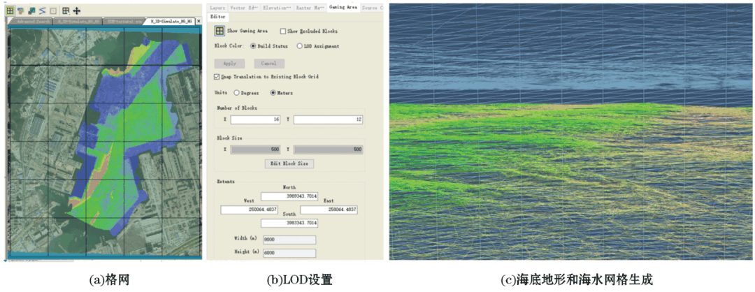Click the greyed-out square toolbar icon

[x=52, y=10]
